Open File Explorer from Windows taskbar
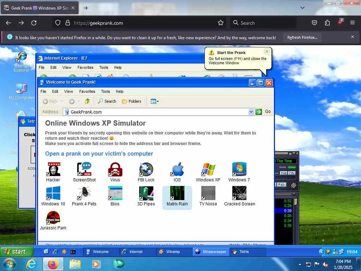This screenshot has width=361, height=271. [x=75, y=264]
